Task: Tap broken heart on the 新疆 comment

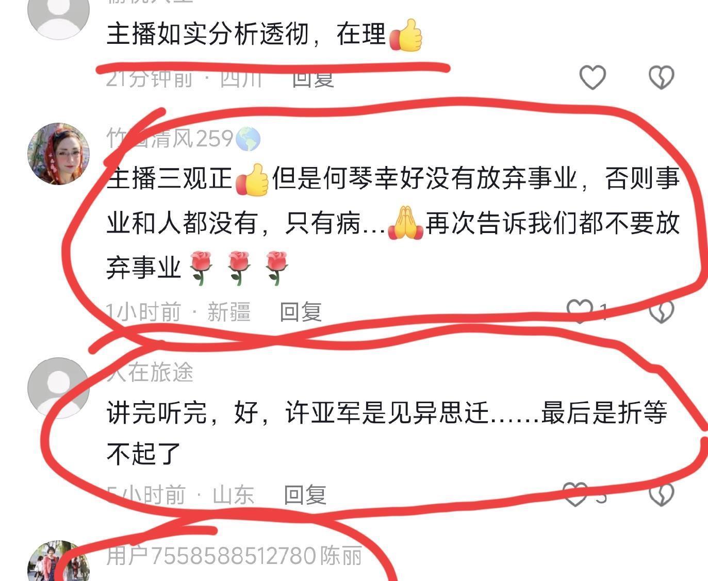Action: tap(661, 311)
